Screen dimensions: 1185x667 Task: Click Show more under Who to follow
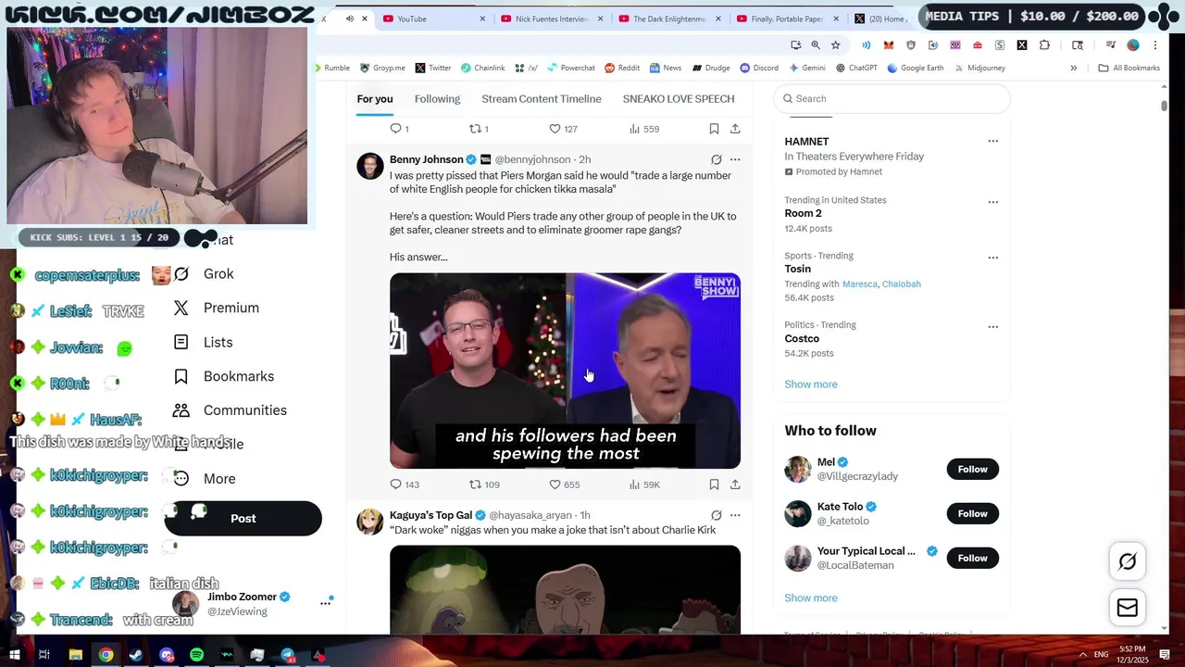[811, 598]
